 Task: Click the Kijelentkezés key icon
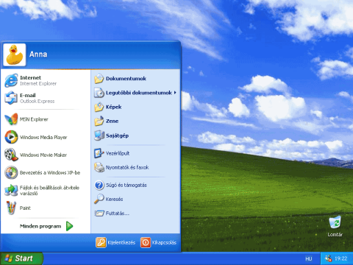(x=101, y=242)
